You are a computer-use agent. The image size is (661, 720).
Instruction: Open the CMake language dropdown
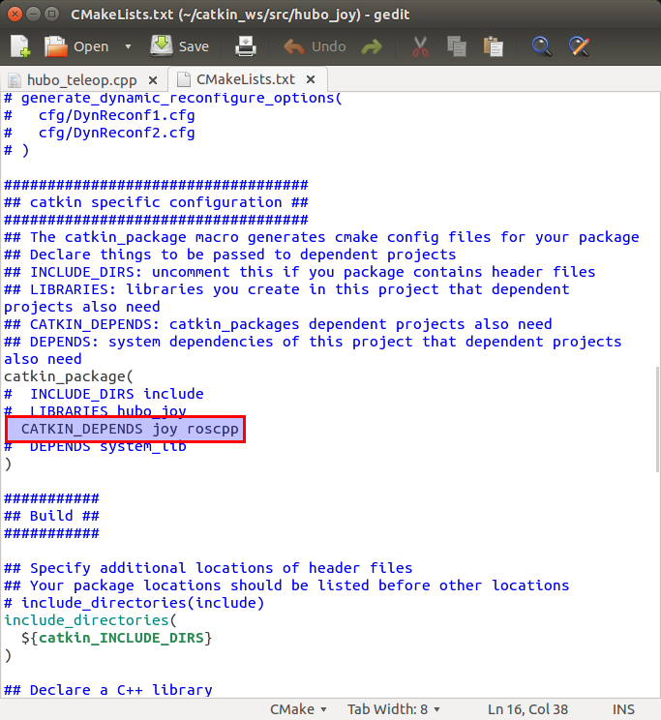click(x=298, y=709)
